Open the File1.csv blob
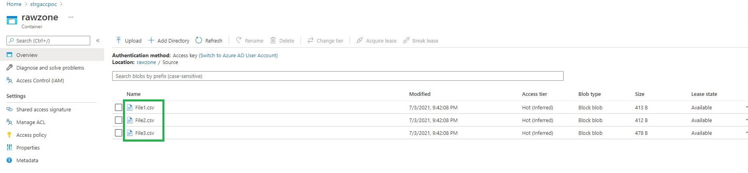The width and height of the screenshot is (748, 173). click(144, 107)
